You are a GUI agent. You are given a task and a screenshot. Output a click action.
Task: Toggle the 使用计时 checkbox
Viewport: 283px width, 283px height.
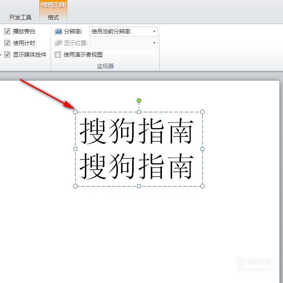[7, 43]
